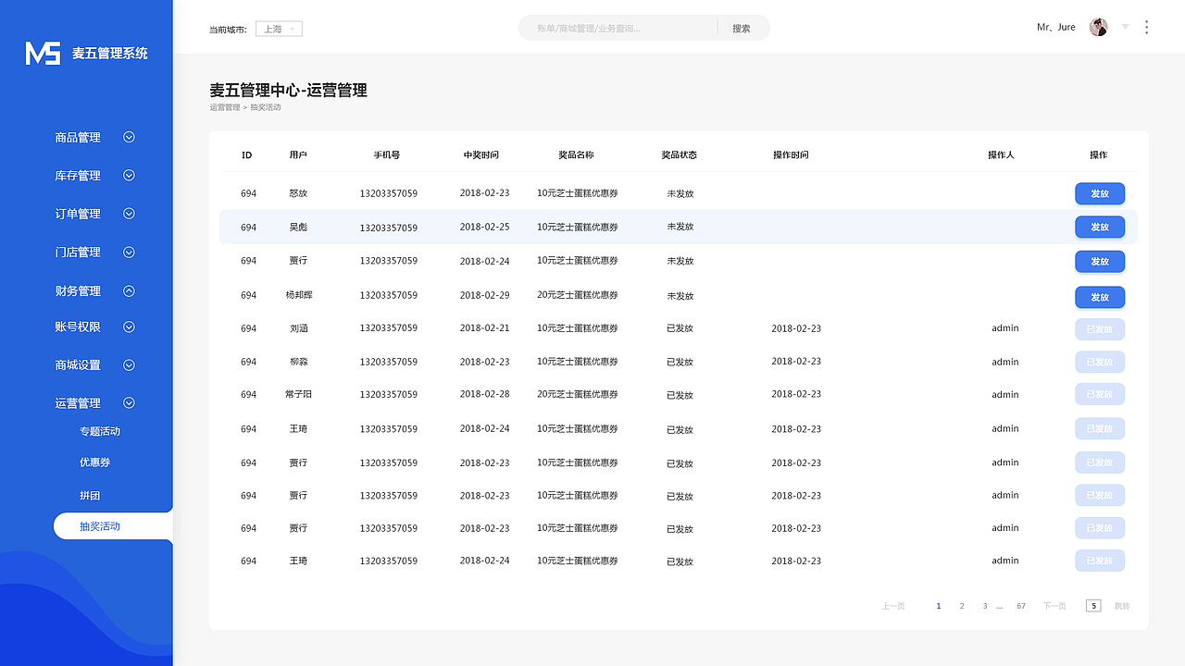Image resolution: width=1185 pixels, height=666 pixels.
Task: Click 发放 button for user 吴彪
Action: (1100, 227)
